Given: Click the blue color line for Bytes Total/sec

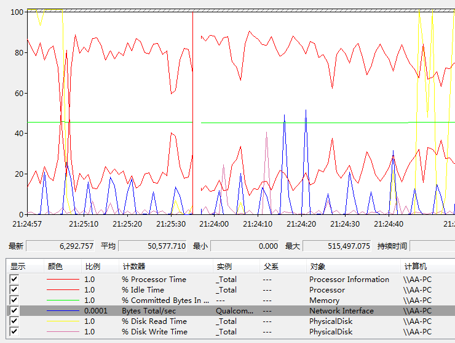Looking at the screenshot, I should click(x=63, y=311).
